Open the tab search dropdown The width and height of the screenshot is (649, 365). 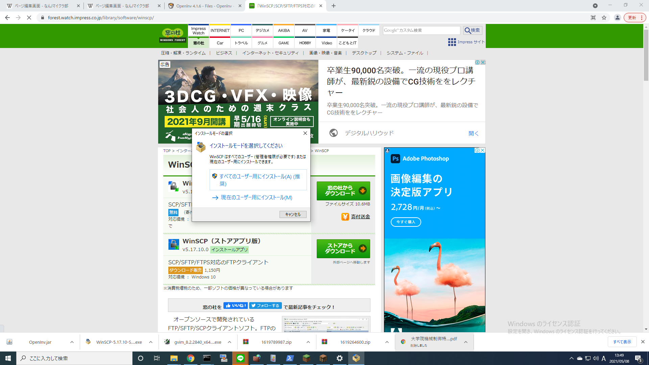[x=595, y=6]
